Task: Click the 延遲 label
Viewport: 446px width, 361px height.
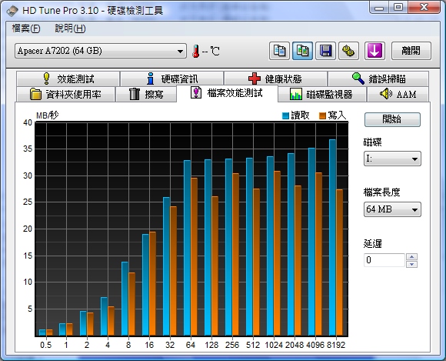Action: click(373, 244)
